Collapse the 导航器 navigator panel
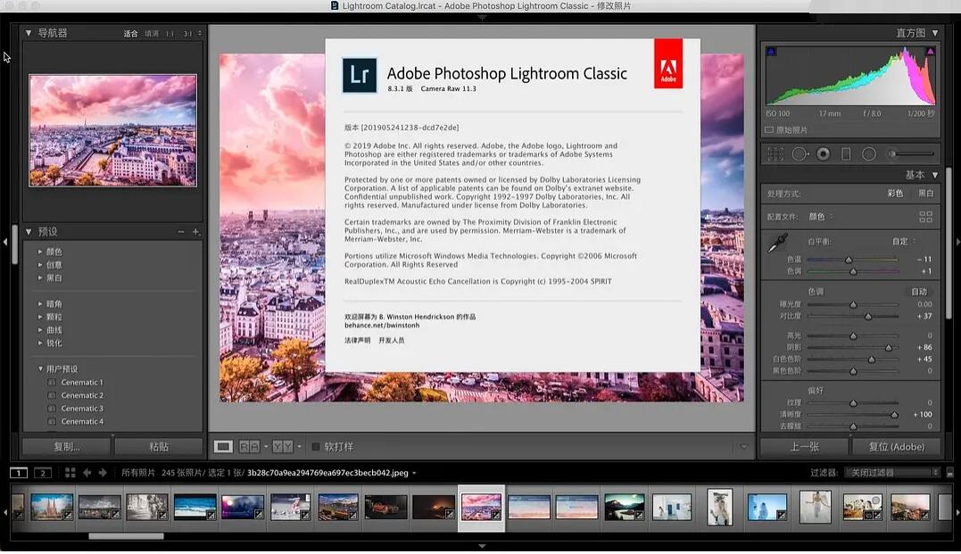Image resolution: width=961 pixels, height=554 pixels. 29,33
